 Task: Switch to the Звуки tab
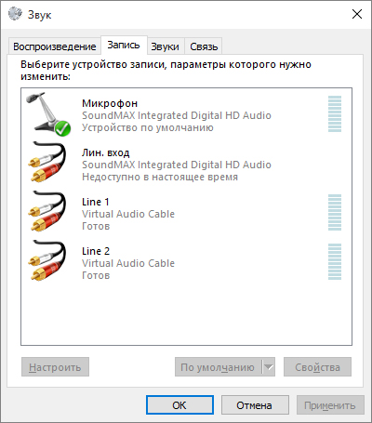(x=165, y=46)
